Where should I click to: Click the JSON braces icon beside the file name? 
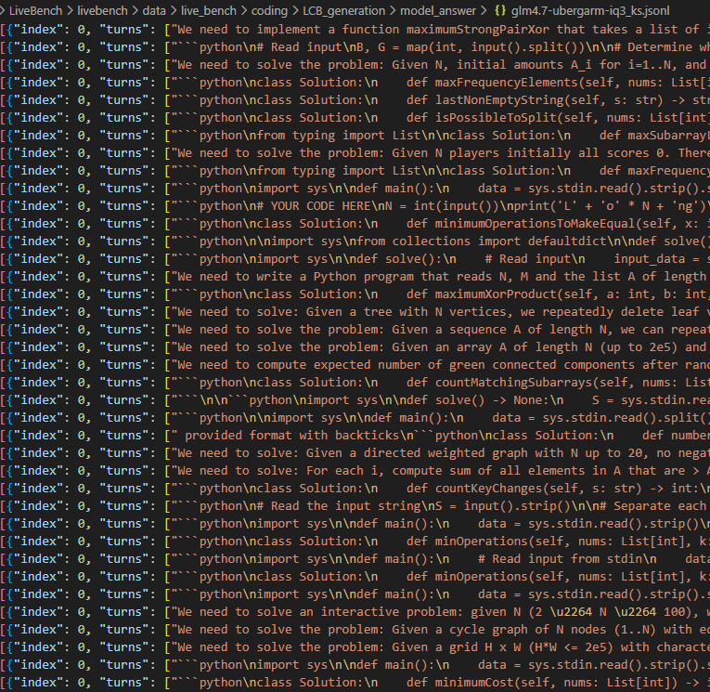click(x=500, y=10)
